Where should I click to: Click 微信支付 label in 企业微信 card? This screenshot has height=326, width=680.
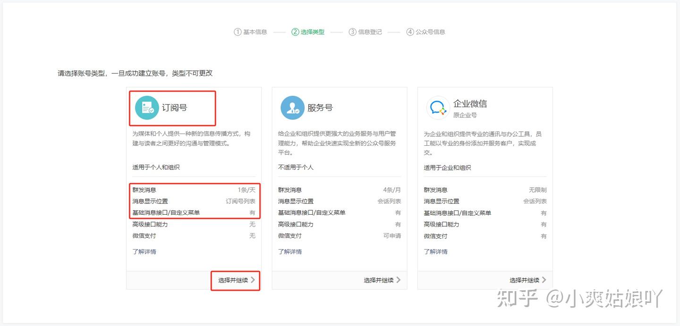(435, 236)
